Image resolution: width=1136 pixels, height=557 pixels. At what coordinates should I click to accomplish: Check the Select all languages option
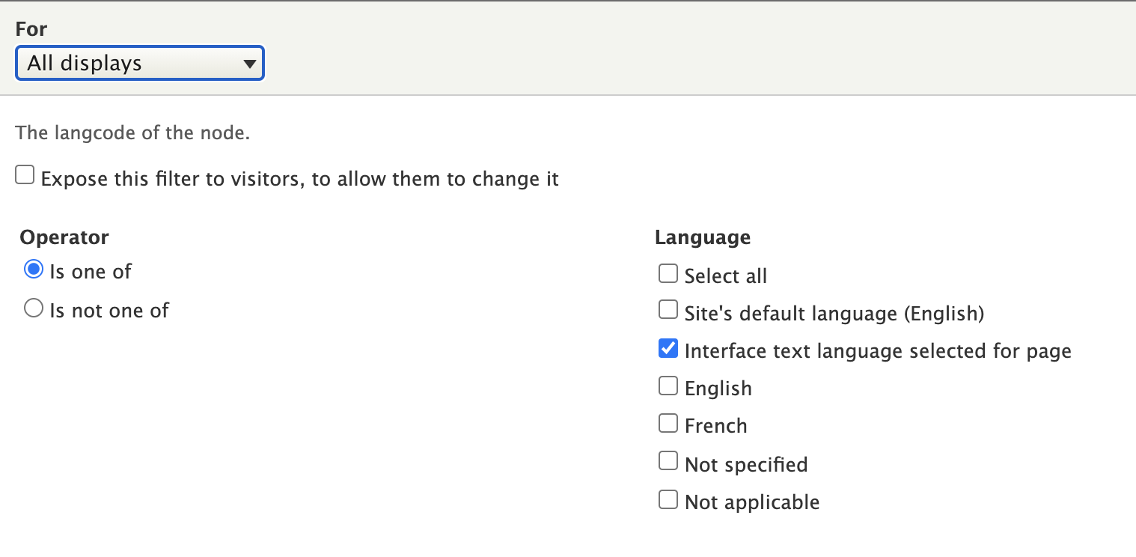pyautogui.click(x=668, y=273)
